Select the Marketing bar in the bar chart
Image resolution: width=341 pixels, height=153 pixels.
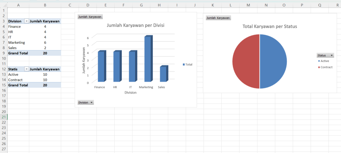pyautogui.click(x=149, y=59)
